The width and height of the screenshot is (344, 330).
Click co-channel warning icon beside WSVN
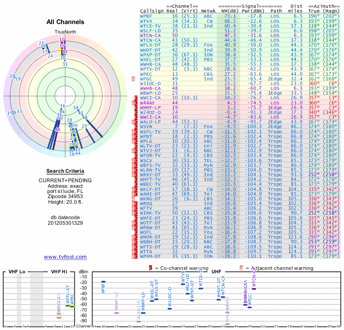pyautogui.click(x=136, y=127)
